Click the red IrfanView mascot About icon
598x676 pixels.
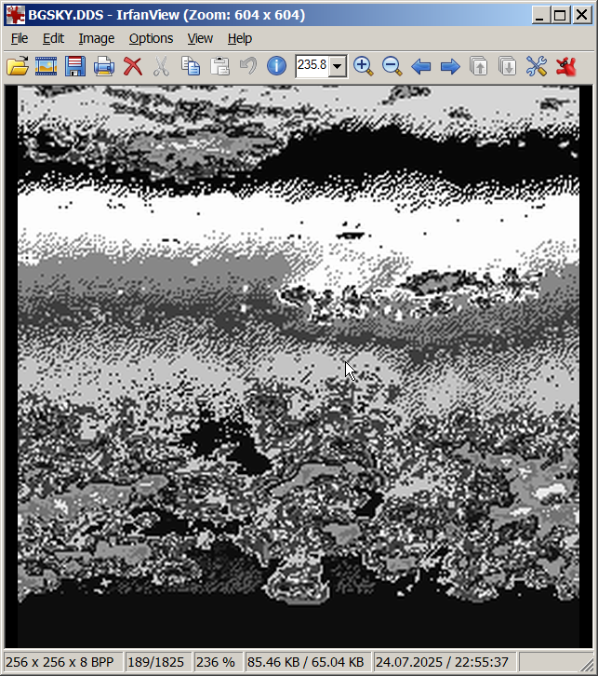(565, 66)
